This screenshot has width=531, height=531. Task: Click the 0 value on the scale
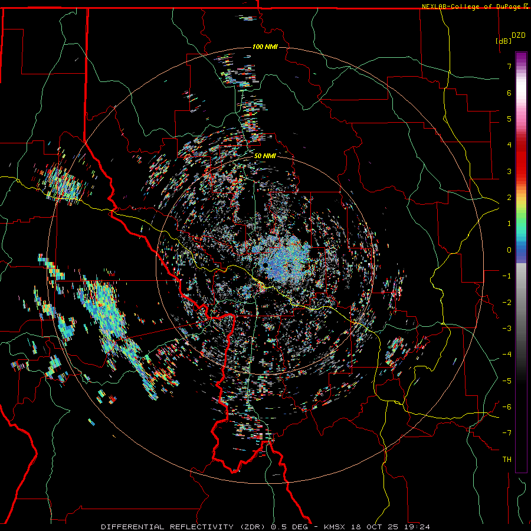click(509, 250)
